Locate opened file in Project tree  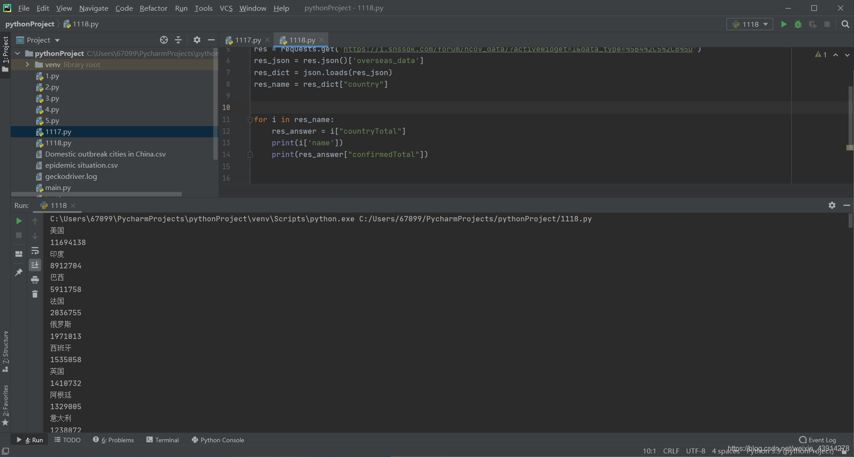click(164, 40)
